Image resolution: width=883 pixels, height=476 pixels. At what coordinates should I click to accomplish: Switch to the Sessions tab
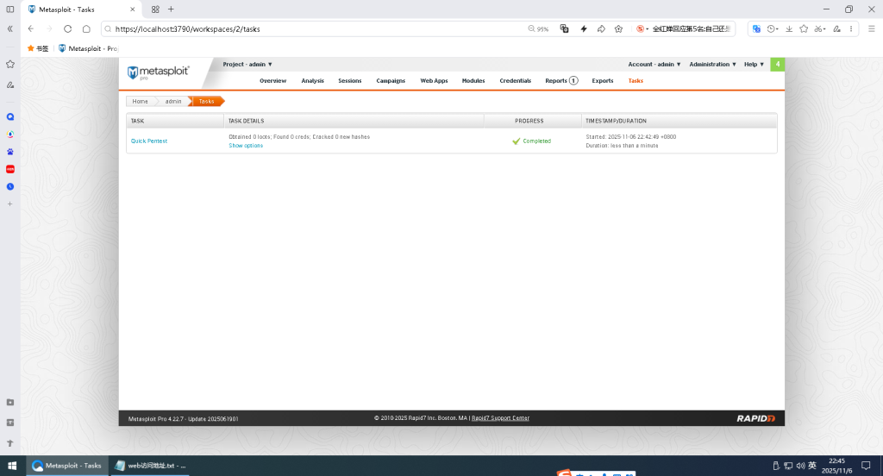tap(350, 81)
